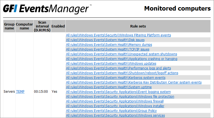The image size is (214, 118).
Task: Open the Windows firewall rule set link
Action: coord(115,101)
